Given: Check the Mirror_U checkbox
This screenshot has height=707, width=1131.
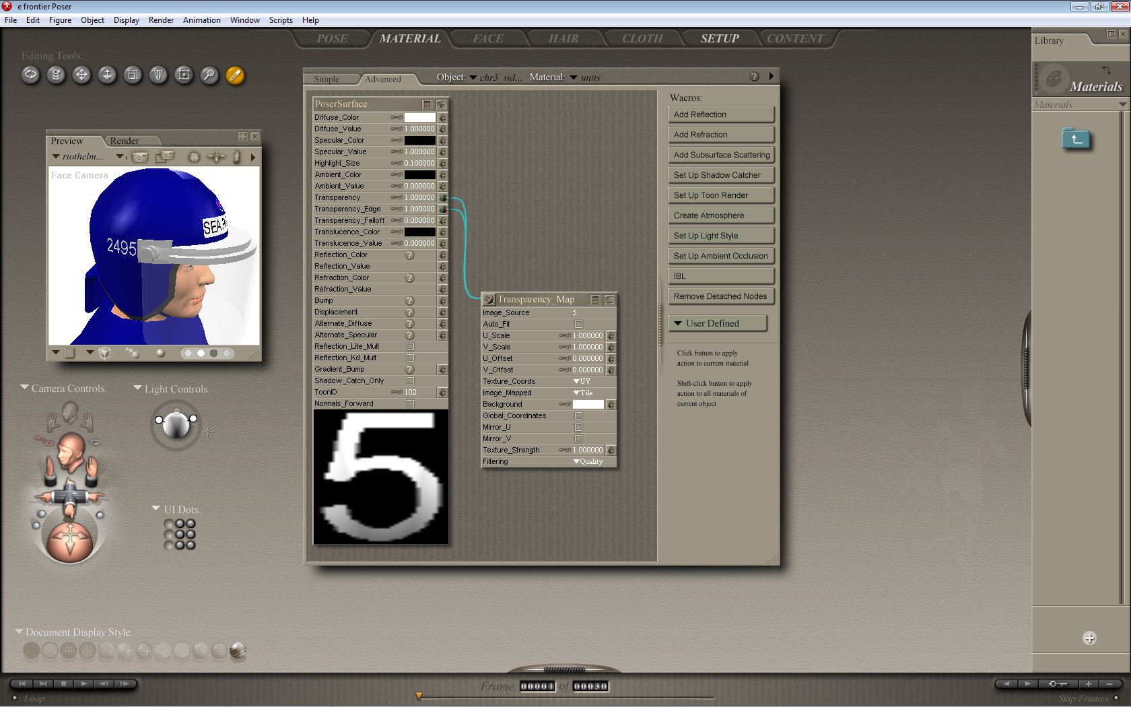Looking at the screenshot, I should pos(578,428).
